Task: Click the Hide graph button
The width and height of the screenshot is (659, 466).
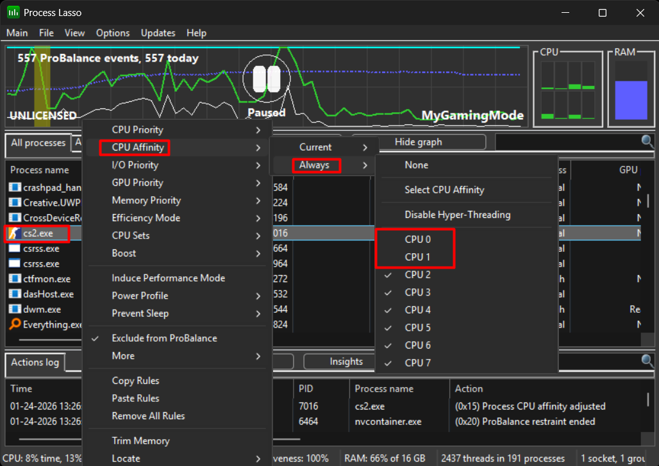Action: point(431,142)
